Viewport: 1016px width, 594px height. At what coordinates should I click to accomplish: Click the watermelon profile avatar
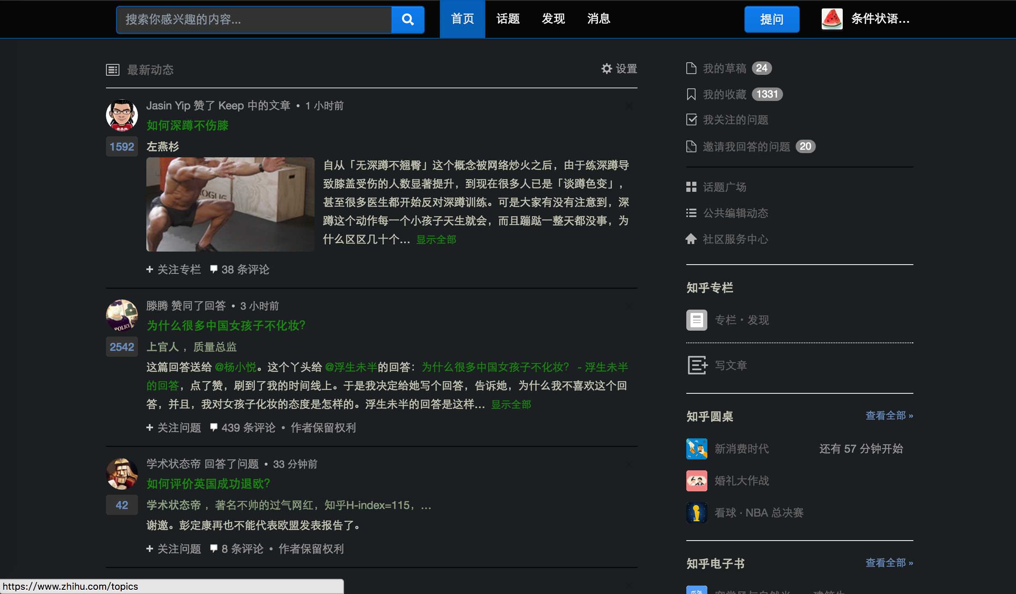[x=832, y=19]
